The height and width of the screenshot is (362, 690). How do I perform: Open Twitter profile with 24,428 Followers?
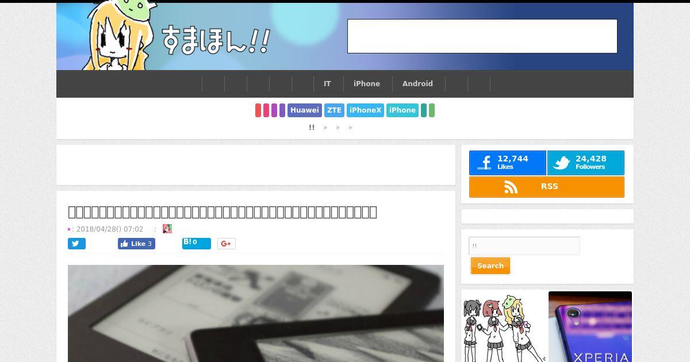586,163
